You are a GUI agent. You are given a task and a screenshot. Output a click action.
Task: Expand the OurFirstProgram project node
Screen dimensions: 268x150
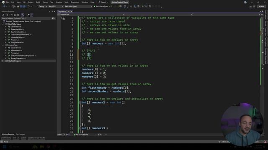click(3, 61)
